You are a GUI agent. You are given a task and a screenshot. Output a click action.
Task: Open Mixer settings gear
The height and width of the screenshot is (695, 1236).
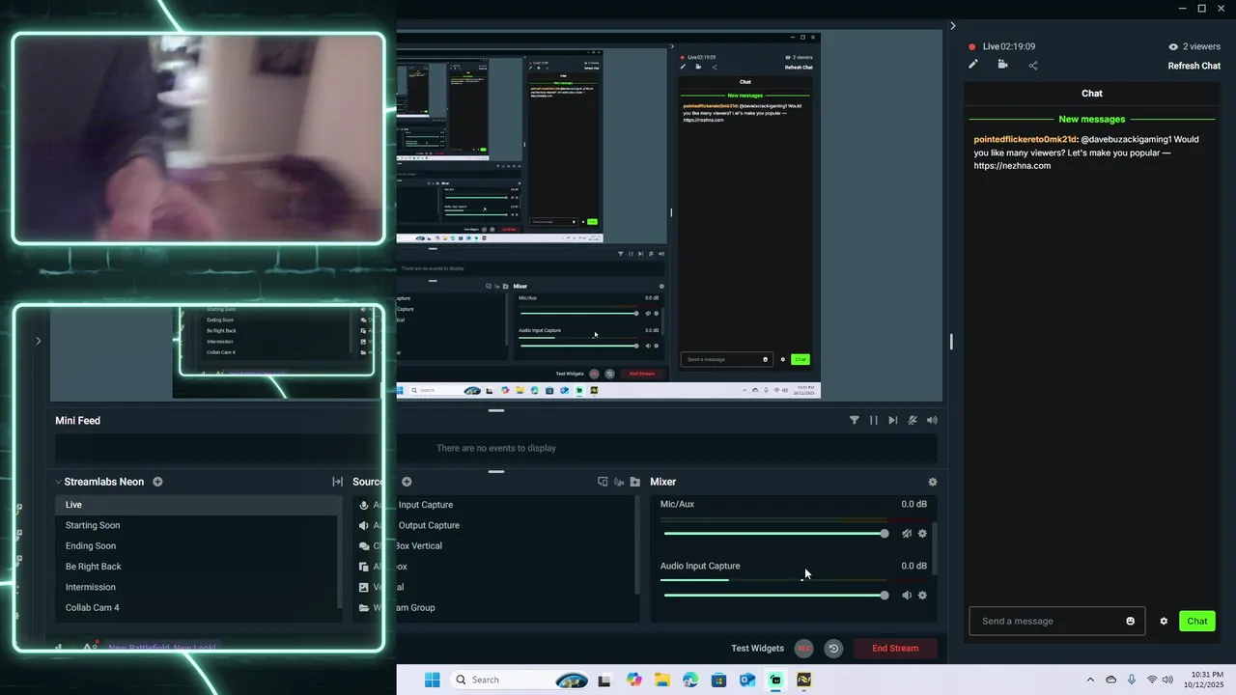click(x=932, y=482)
